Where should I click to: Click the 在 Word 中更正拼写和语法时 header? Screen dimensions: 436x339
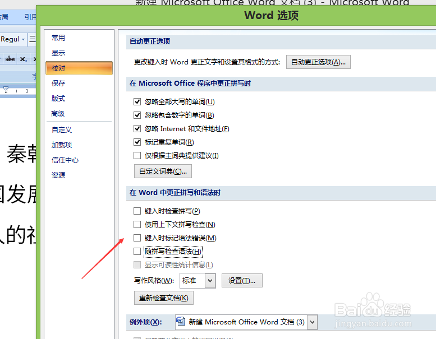coord(175,193)
